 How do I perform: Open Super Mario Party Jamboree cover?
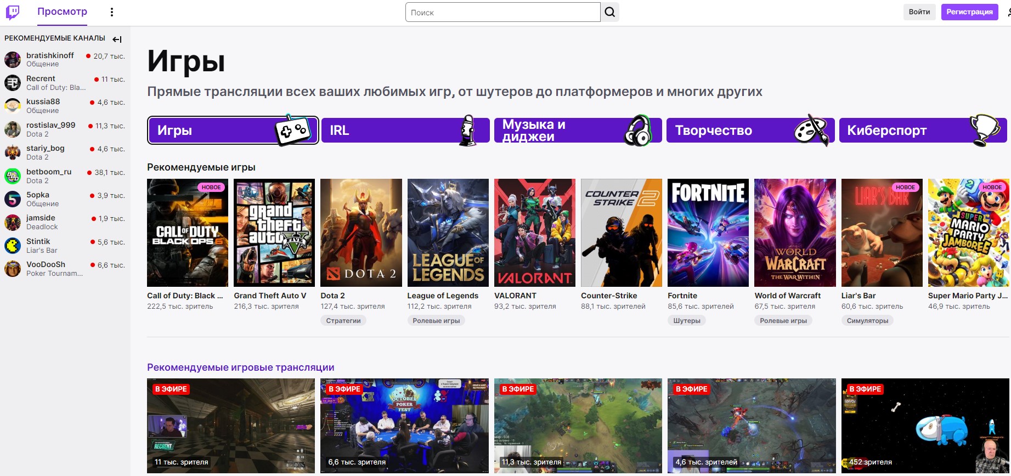point(969,233)
